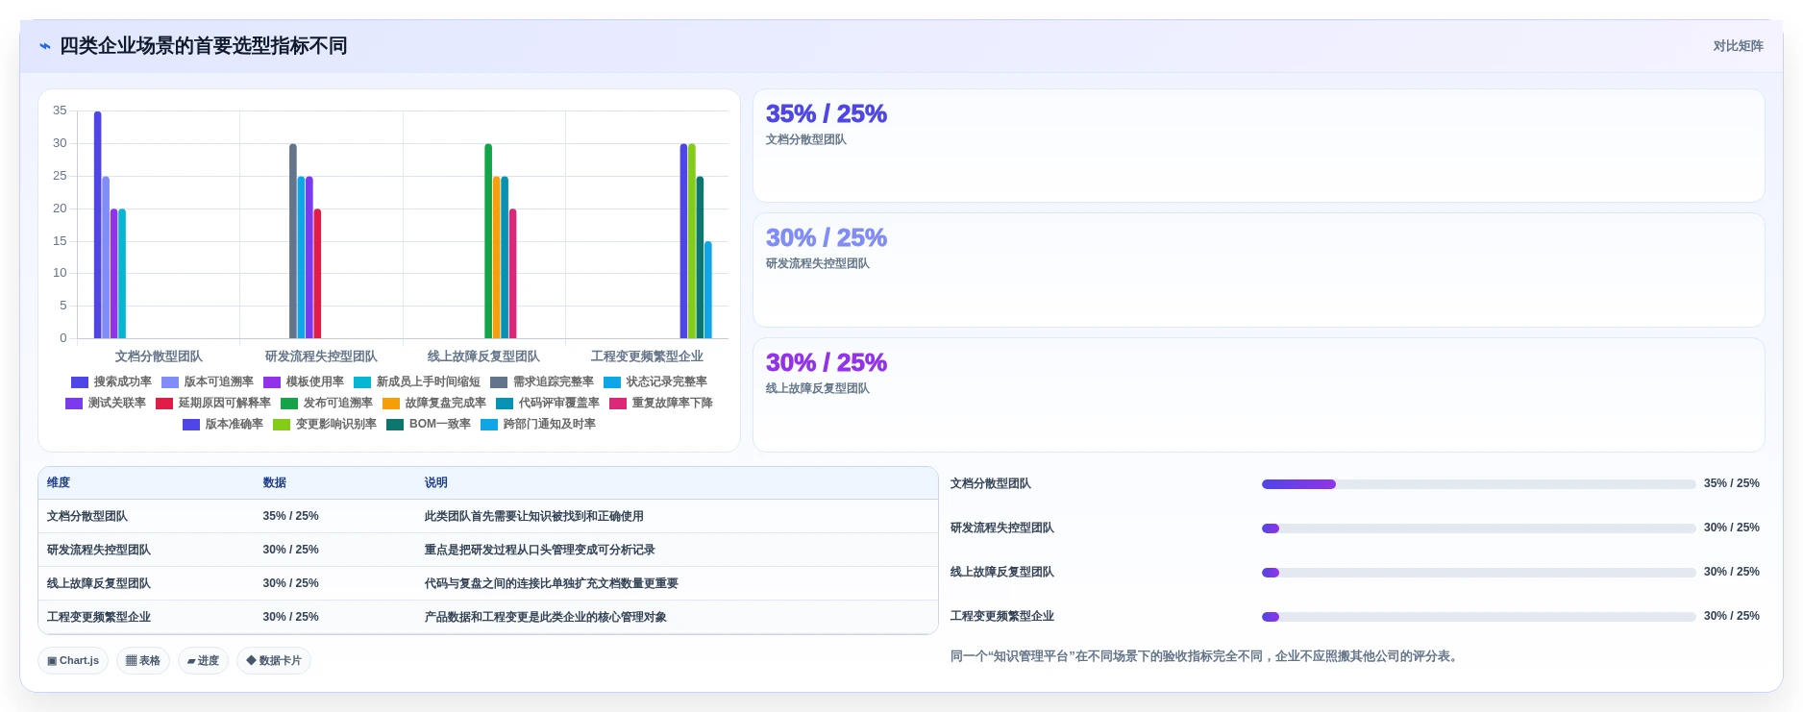Click the 文档分散型团队 progress bar
Screen dimensions: 1803x712
(1478, 484)
